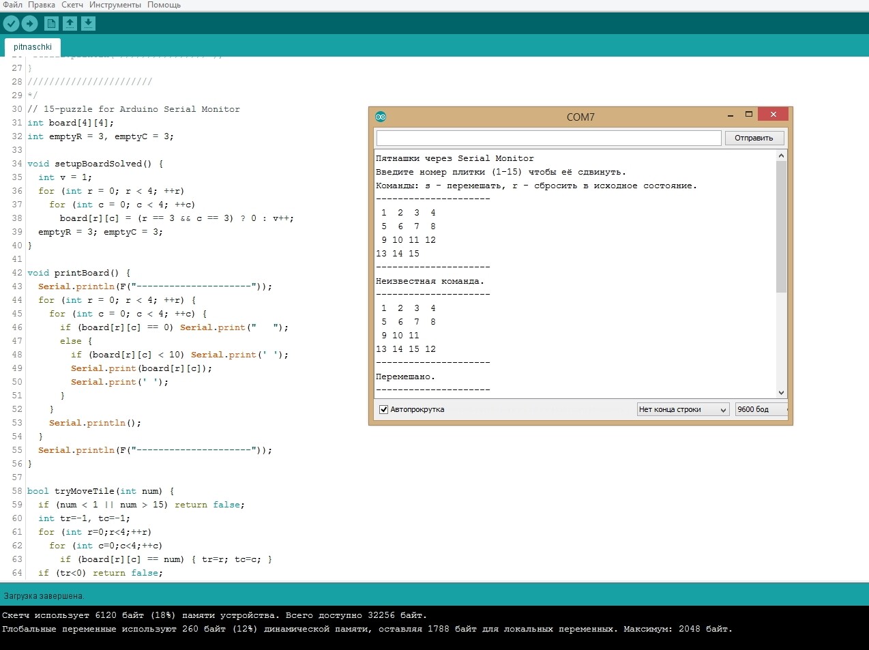The height and width of the screenshot is (650, 869).
Task: Open the 9600 бод baud rate dropdown
Action: 761,409
